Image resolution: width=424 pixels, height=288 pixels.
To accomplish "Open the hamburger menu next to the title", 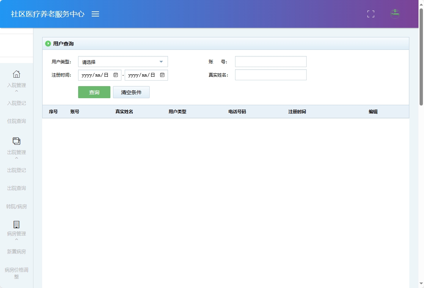I will [x=95, y=14].
